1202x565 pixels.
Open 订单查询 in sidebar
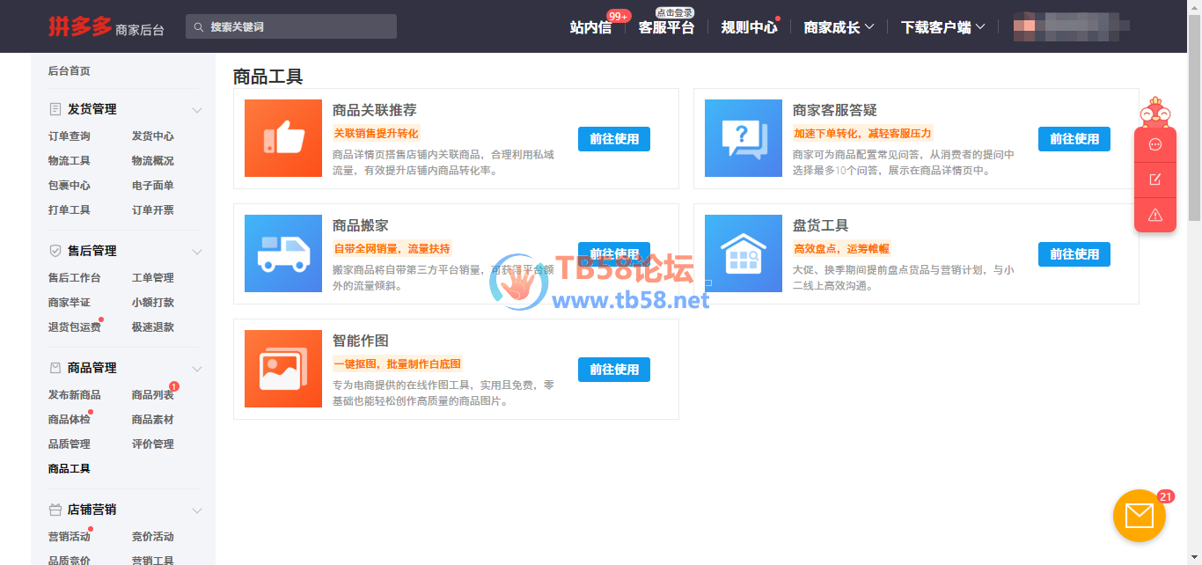70,136
